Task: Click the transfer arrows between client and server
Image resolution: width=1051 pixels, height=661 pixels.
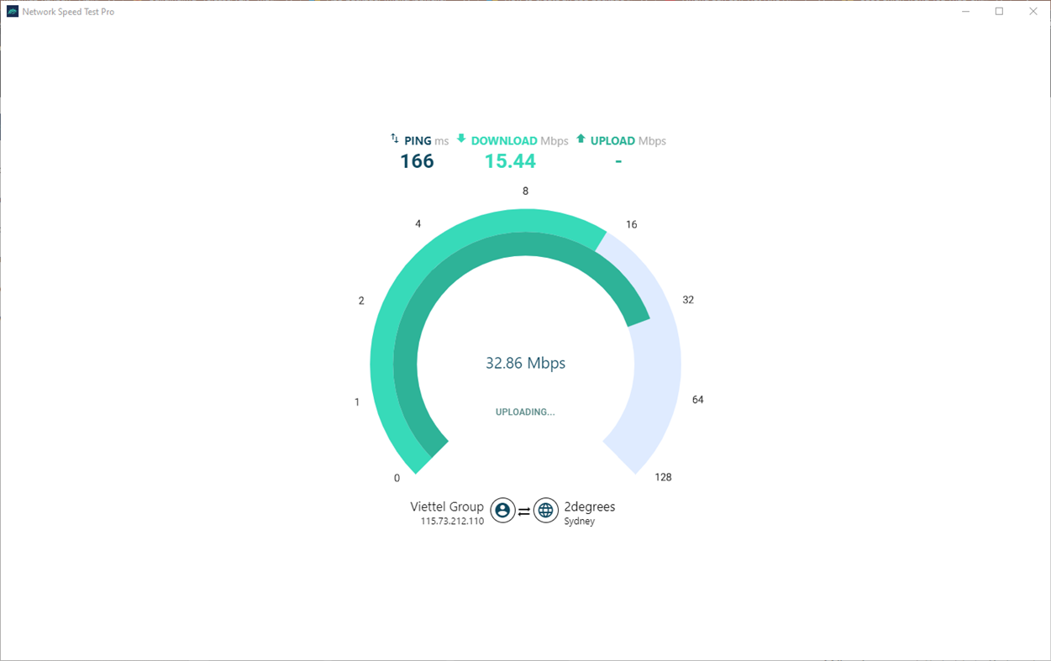Action: (524, 509)
